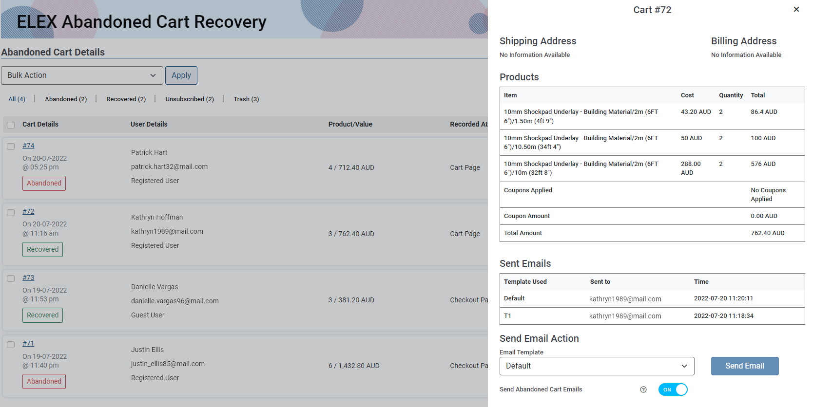
Task: Click user name Justin Ellis
Action: (x=148, y=350)
